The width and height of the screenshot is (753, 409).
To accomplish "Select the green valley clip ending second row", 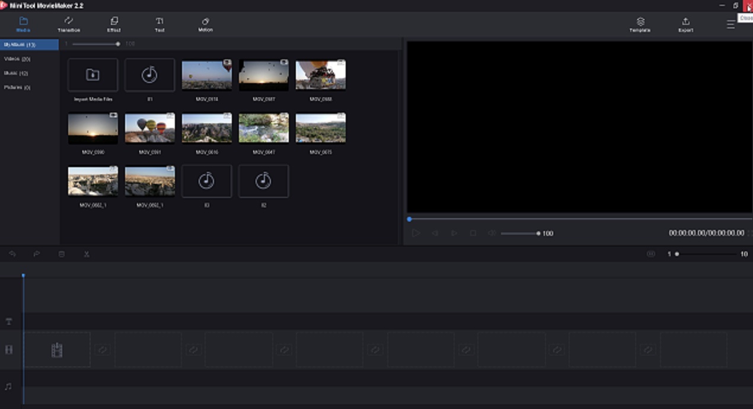I will 321,128.
